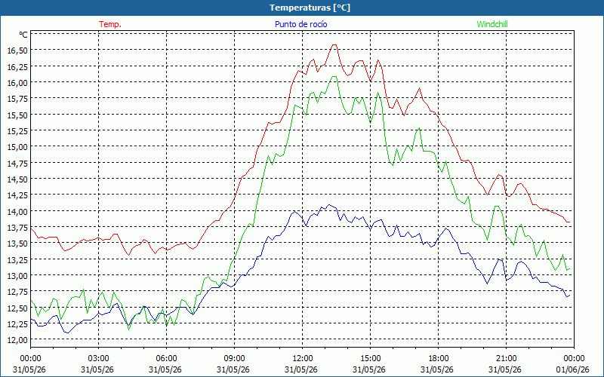Click the red temperature peak near 13:30

tap(334, 45)
